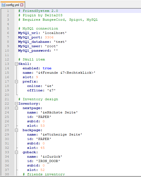Click the '&cZurück' name value
This screenshot has width=141, height=177.
pos(51,157)
